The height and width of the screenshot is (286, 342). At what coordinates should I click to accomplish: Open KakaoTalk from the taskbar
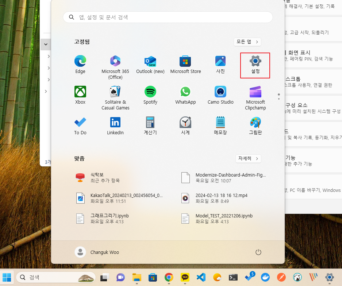click(x=185, y=277)
